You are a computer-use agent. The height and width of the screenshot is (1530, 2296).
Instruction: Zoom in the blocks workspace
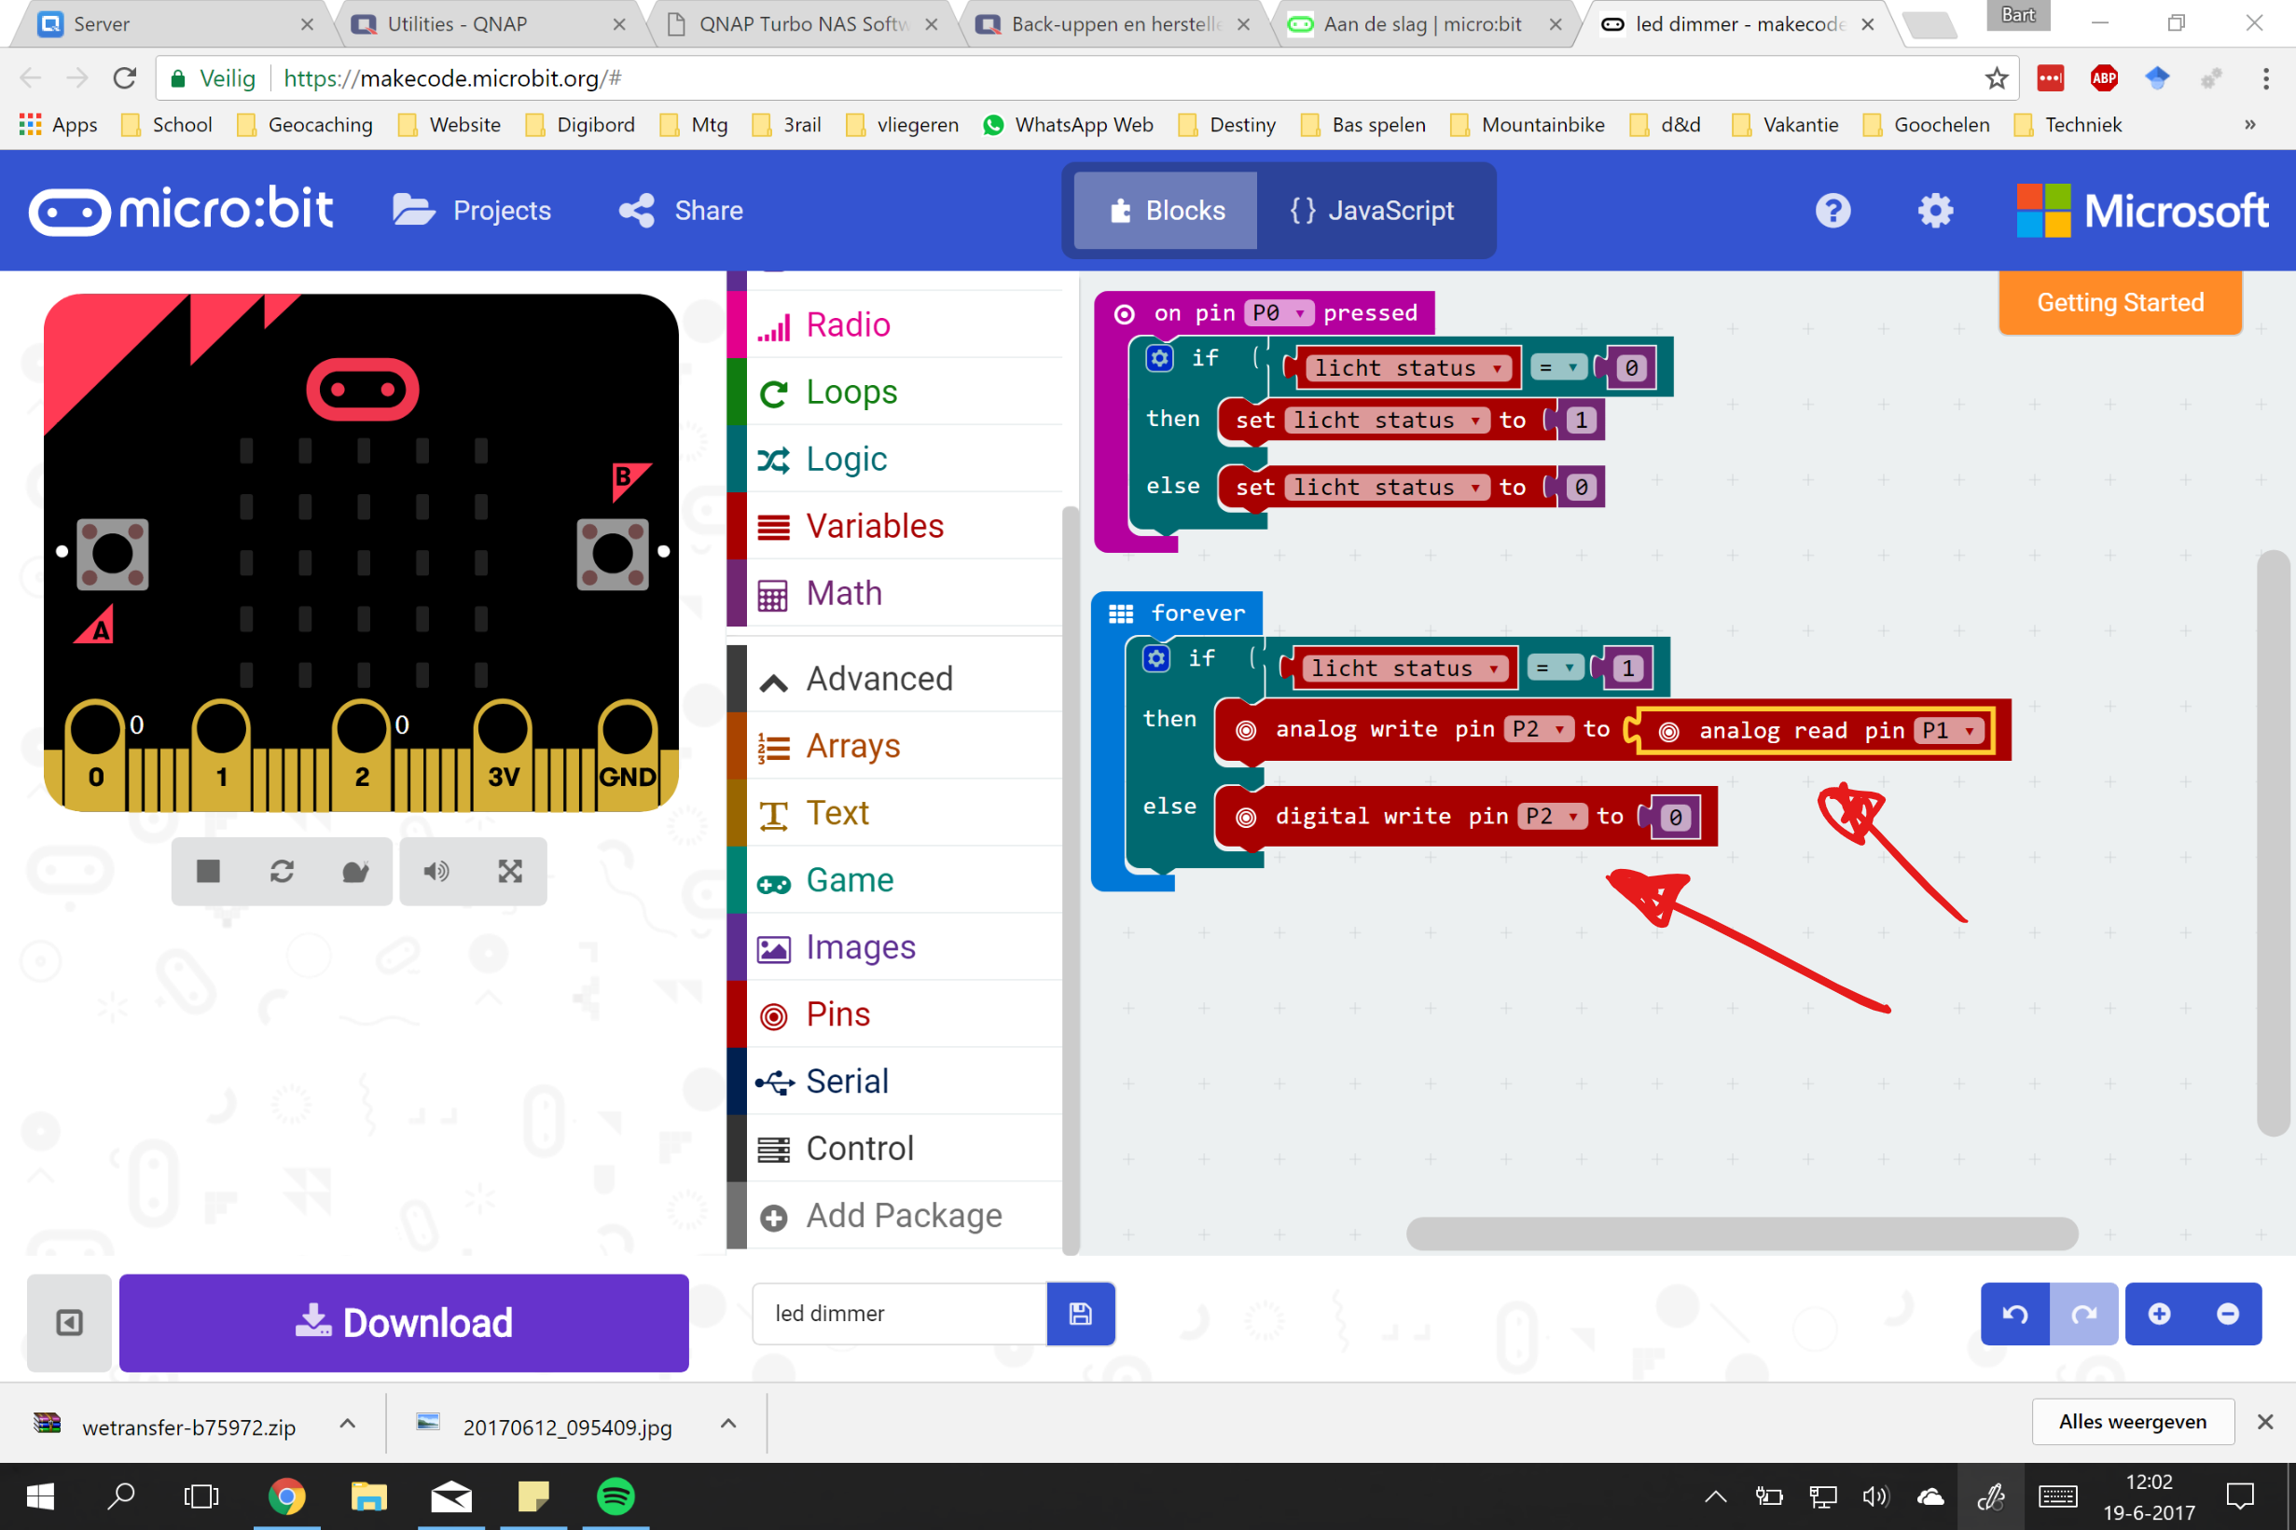coord(2160,1314)
